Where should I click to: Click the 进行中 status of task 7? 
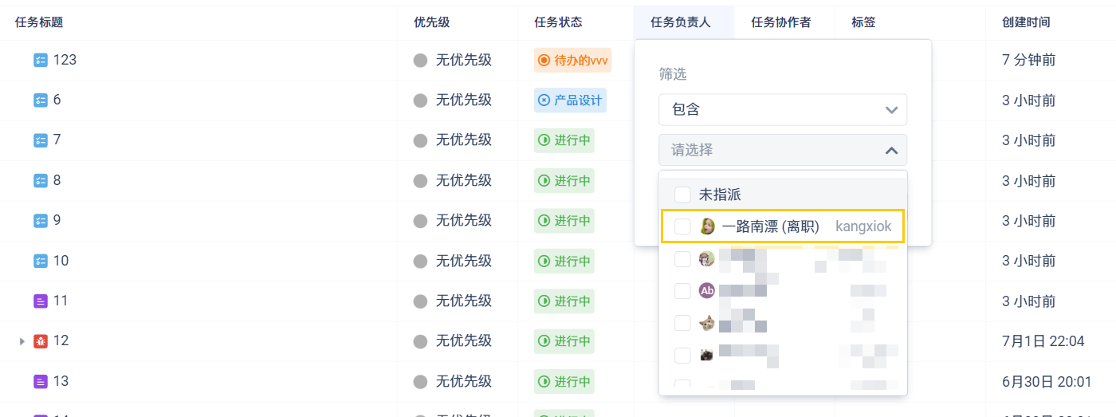click(564, 140)
